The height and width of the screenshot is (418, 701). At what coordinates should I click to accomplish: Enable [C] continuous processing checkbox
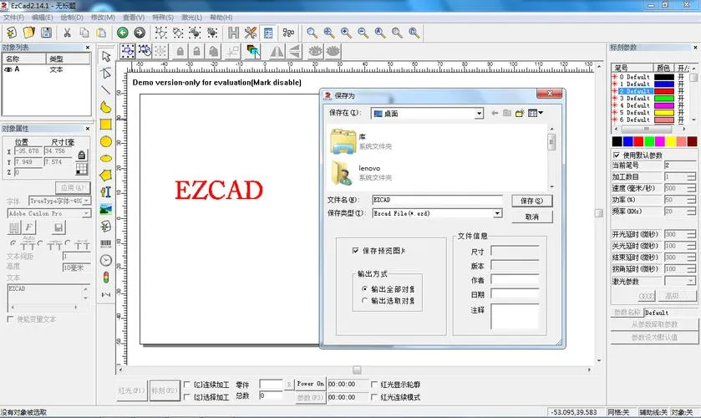(x=187, y=385)
